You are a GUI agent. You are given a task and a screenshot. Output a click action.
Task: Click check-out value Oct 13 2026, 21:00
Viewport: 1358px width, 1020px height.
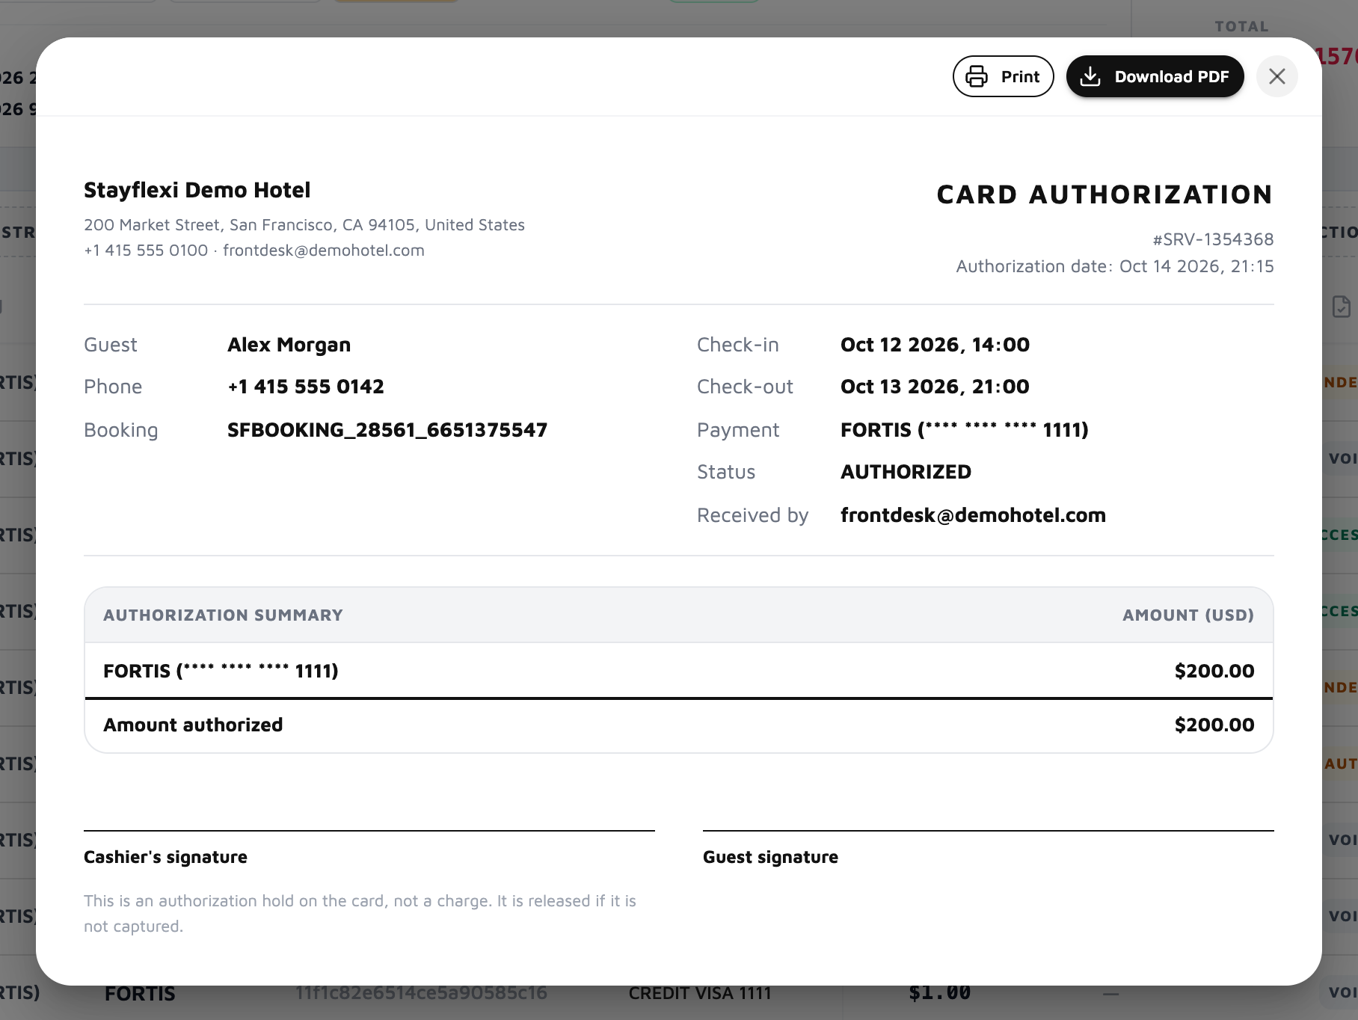click(x=935, y=387)
